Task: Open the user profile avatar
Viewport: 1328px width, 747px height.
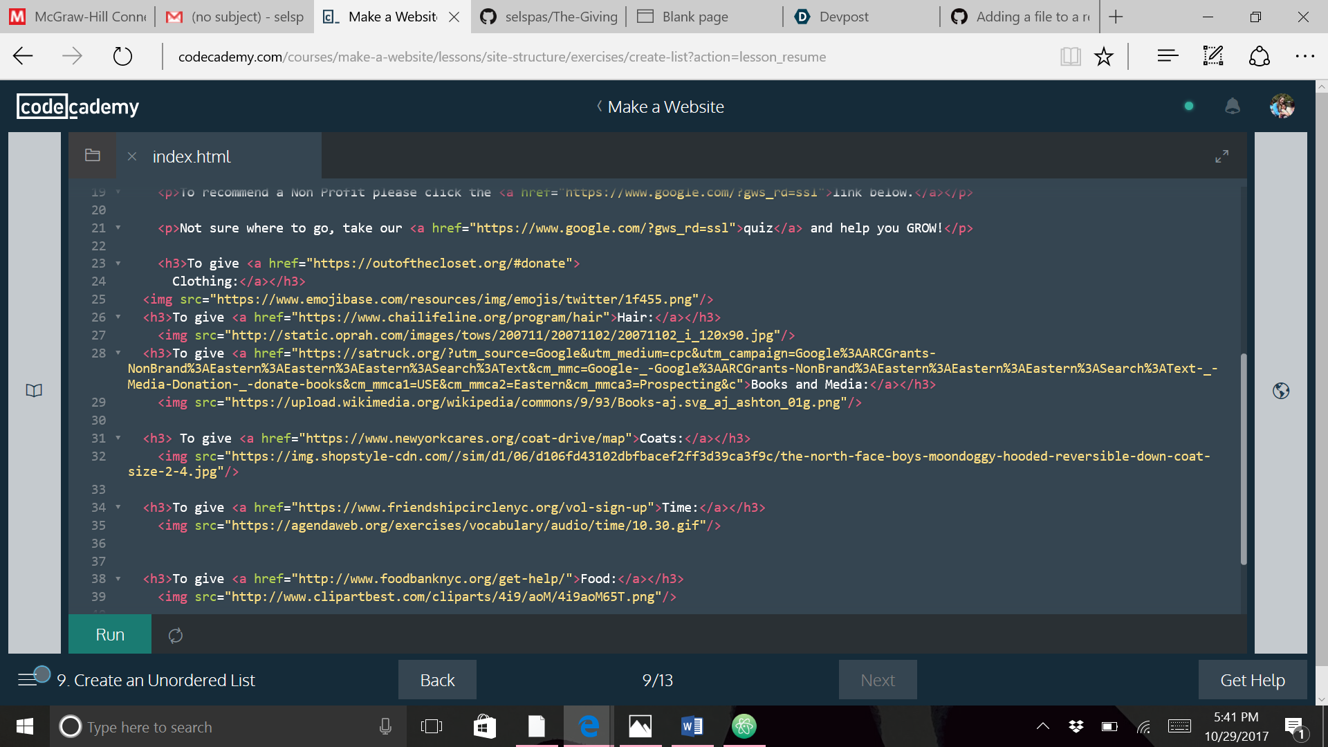Action: click(1282, 107)
